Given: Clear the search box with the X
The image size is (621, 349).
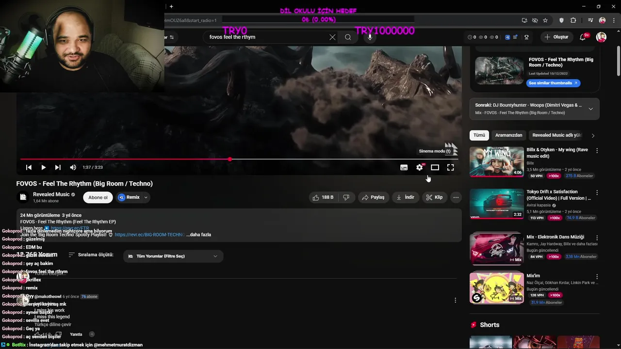Looking at the screenshot, I should click(332, 37).
